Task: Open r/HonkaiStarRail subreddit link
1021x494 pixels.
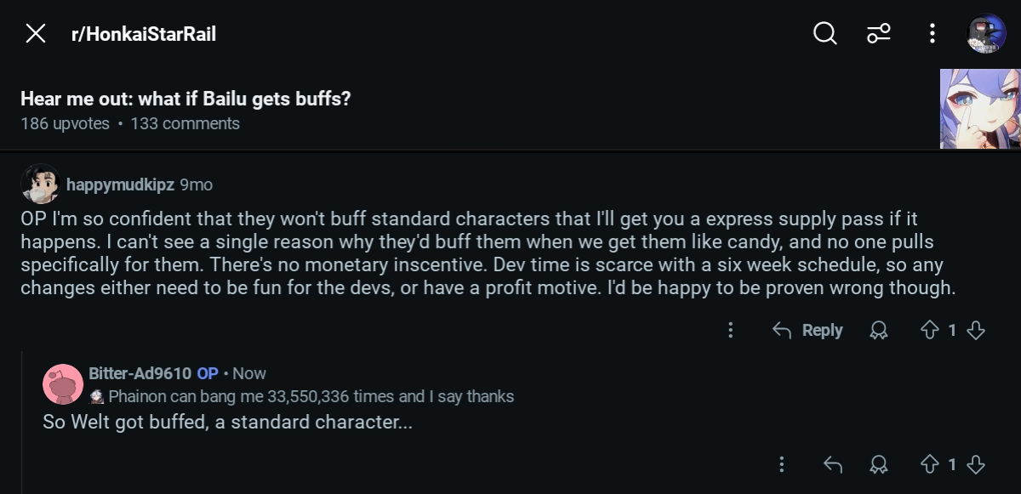Action: (x=143, y=35)
